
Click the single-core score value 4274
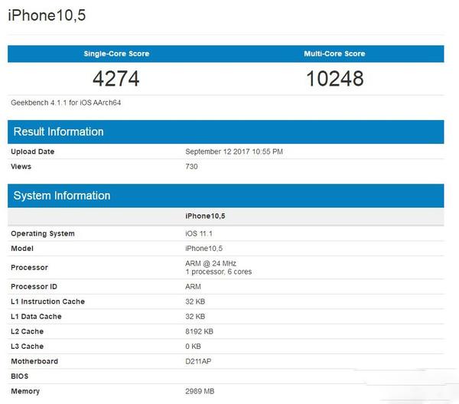pos(116,79)
